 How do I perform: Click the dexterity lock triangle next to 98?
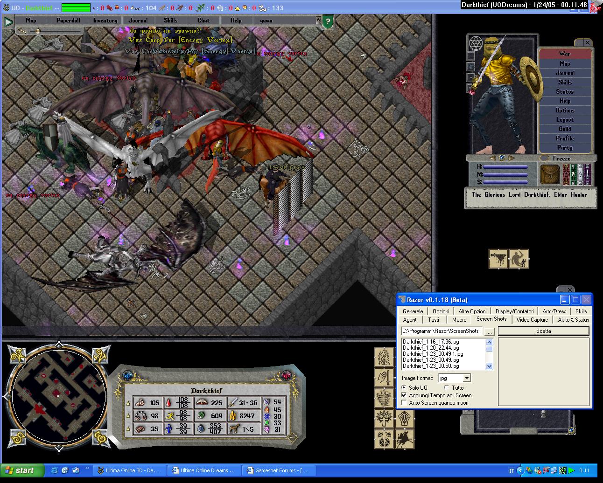pyautogui.click(x=129, y=416)
